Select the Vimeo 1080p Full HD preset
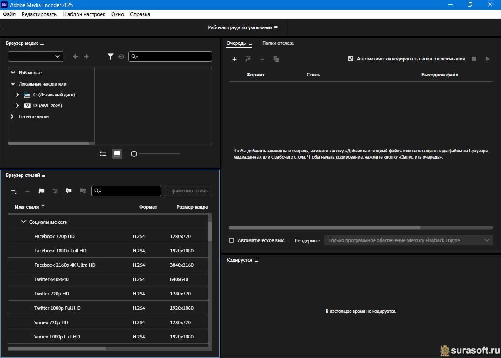This screenshot has width=501, height=358. tap(108, 337)
